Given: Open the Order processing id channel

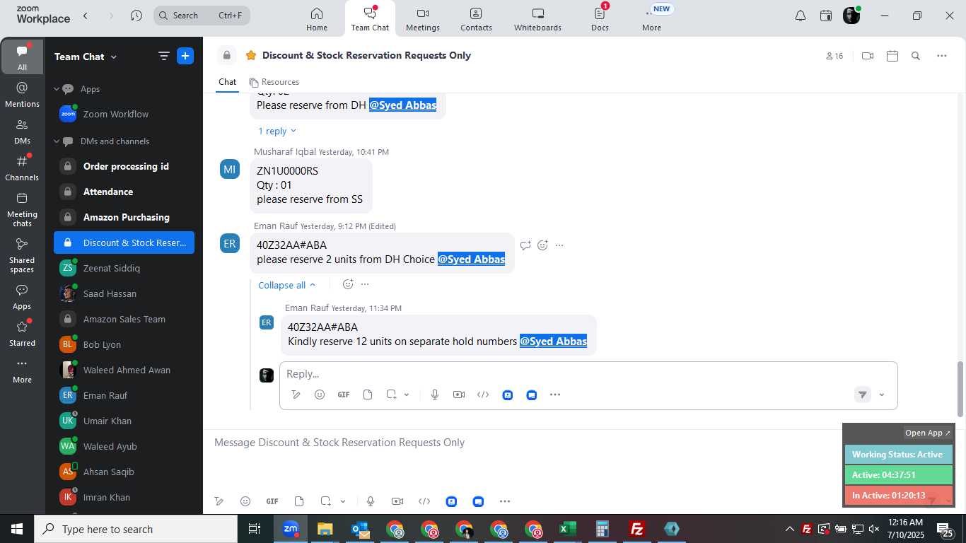Looking at the screenshot, I should point(124,166).
